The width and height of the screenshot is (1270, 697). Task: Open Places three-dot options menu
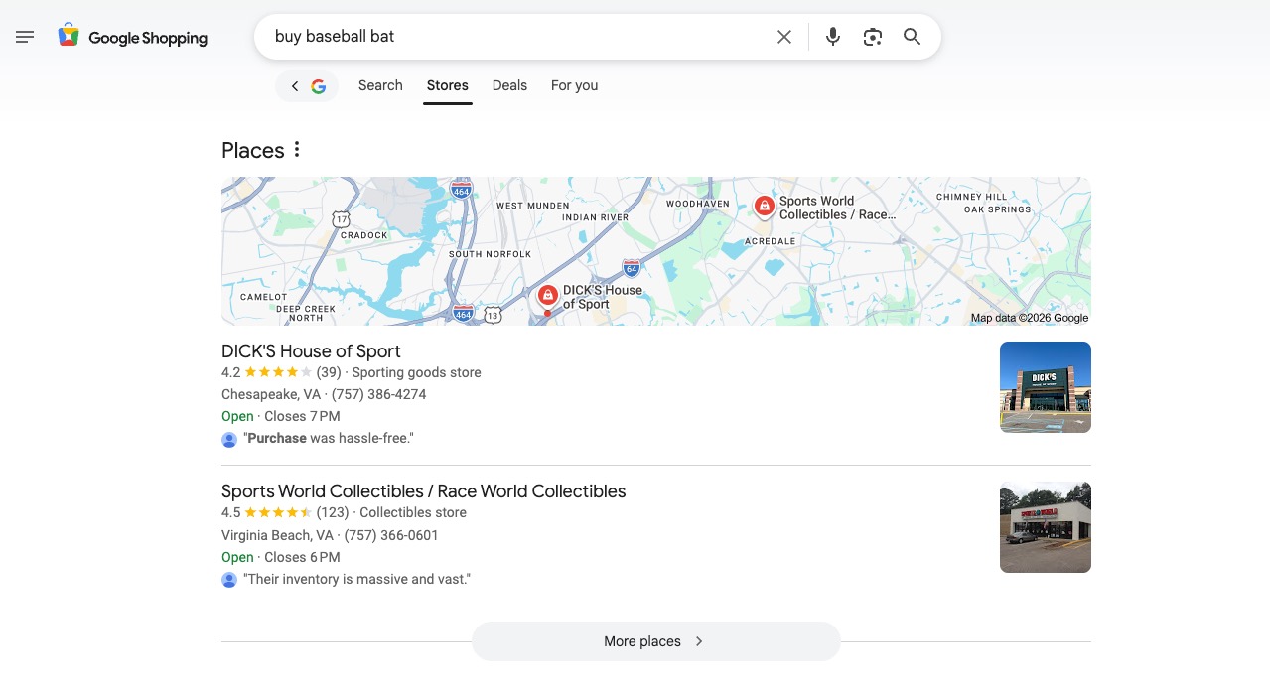(296, 150)
